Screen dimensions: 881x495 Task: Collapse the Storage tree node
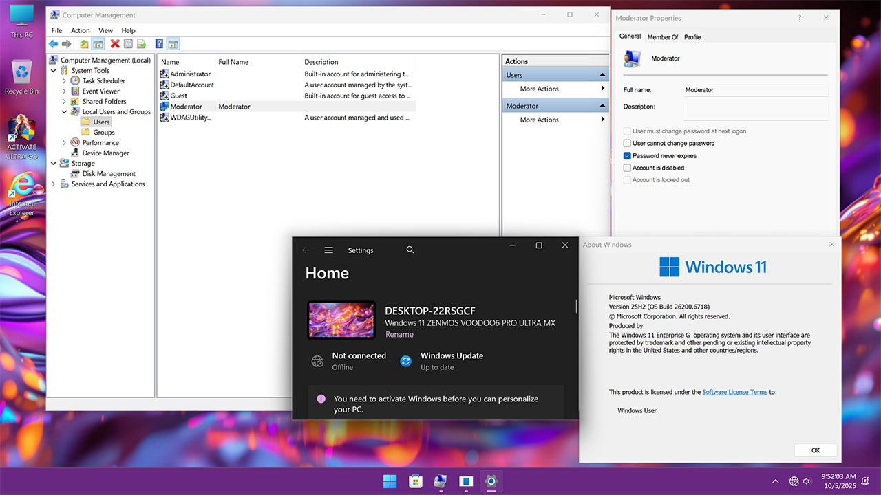[x=54, y=163]
